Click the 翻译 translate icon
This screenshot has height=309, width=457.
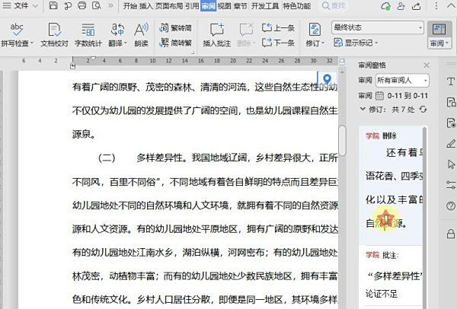(x=117, y=30)
